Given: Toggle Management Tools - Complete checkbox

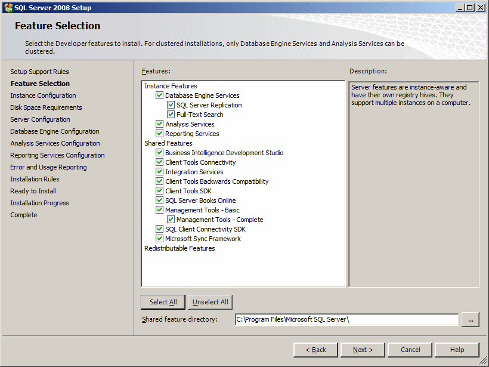Looking at the screenshot, I should (x=171, y=220).
